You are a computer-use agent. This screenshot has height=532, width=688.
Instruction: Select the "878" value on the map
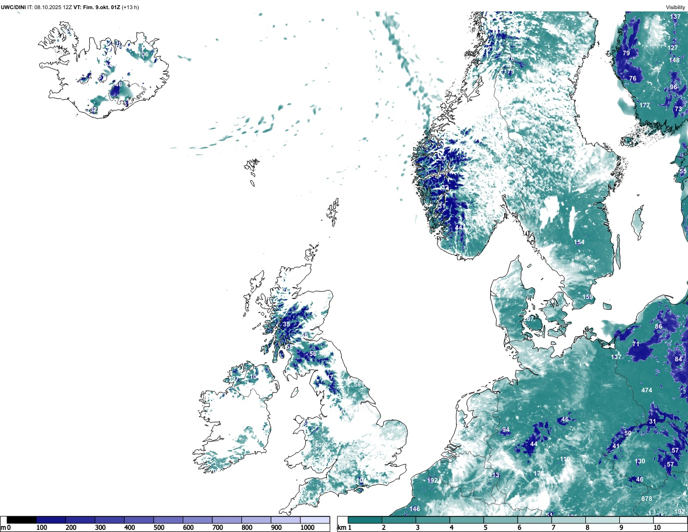[x=647, y=499]
